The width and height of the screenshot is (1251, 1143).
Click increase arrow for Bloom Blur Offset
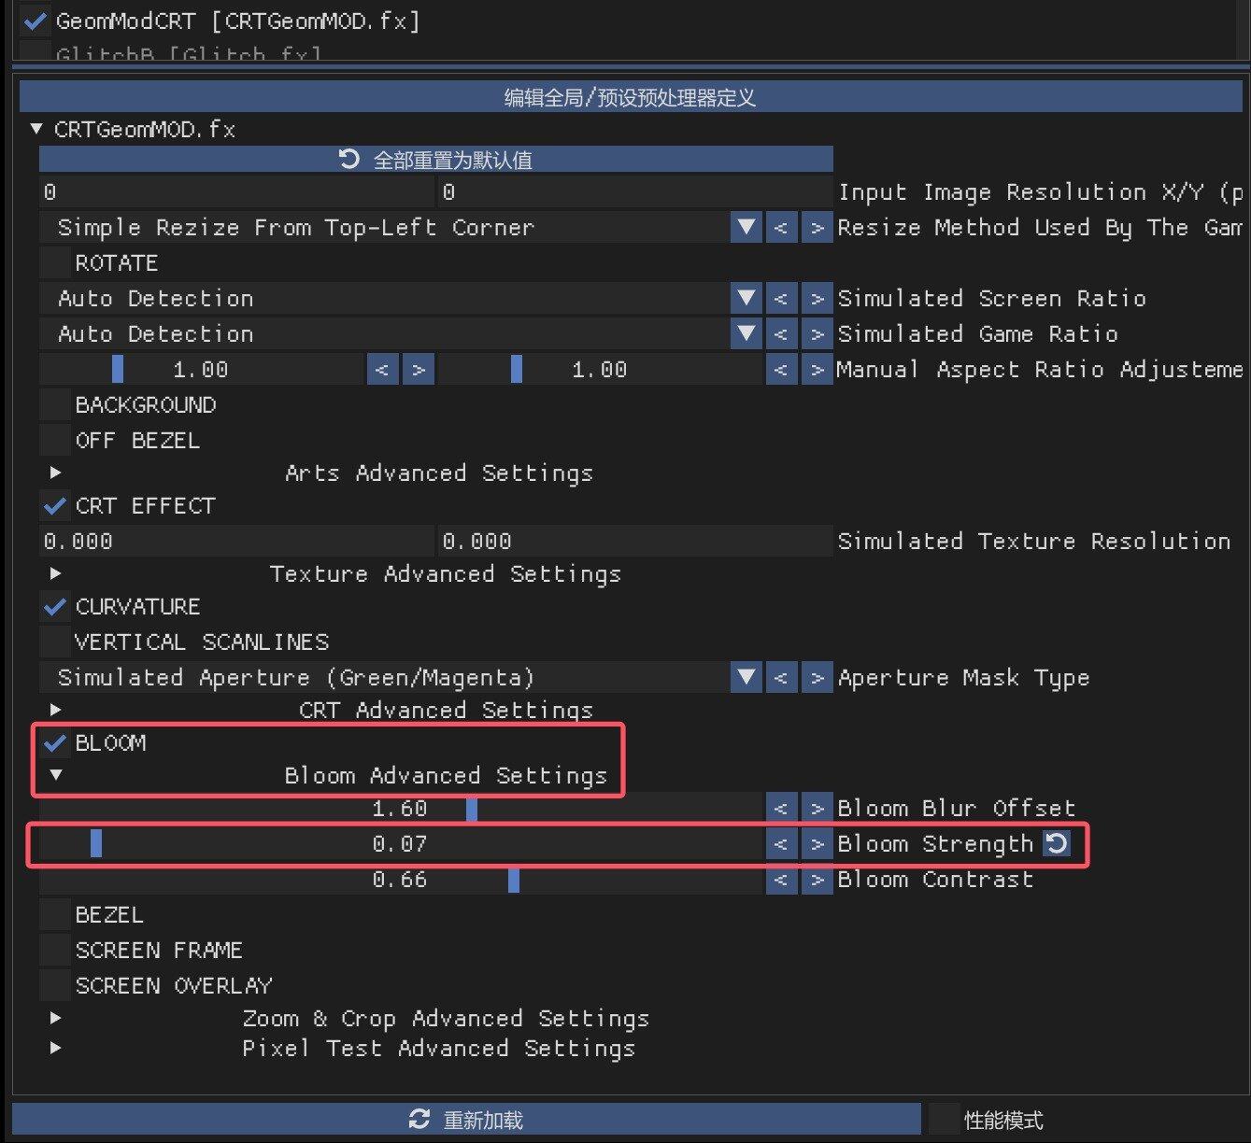point(817,809)
